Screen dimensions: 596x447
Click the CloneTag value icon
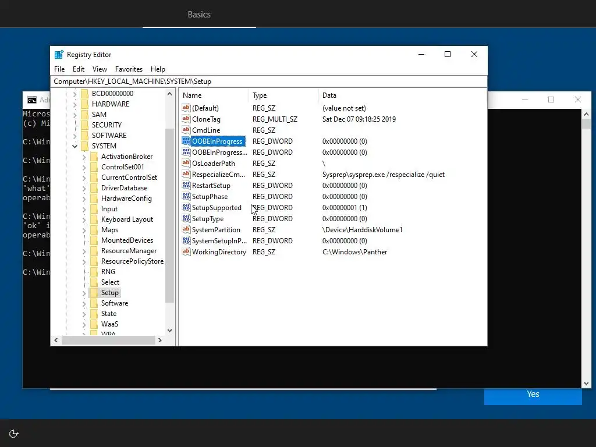186,119
